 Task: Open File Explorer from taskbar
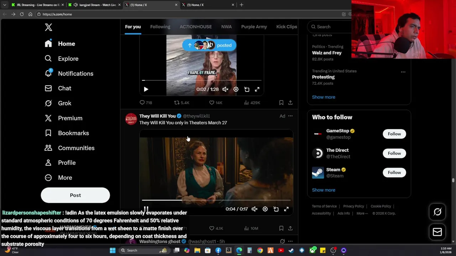click(197, 250)
